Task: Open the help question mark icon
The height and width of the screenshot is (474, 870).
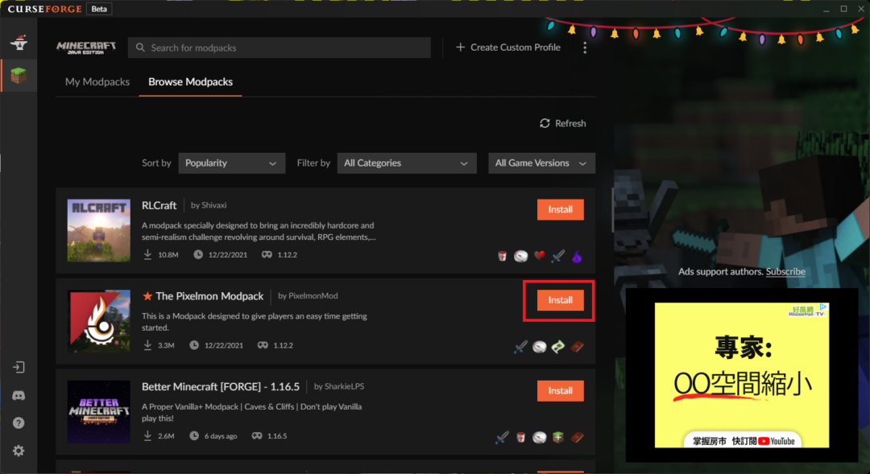Action: pos(19,423)
